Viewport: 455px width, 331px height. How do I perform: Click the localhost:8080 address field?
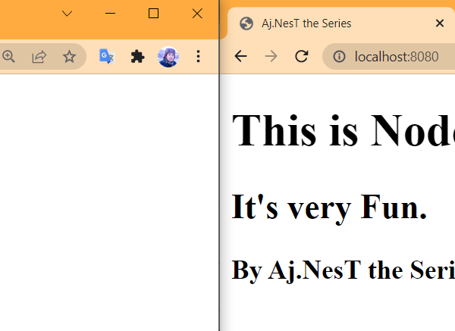pyautogui.click(x=397, y=56)
